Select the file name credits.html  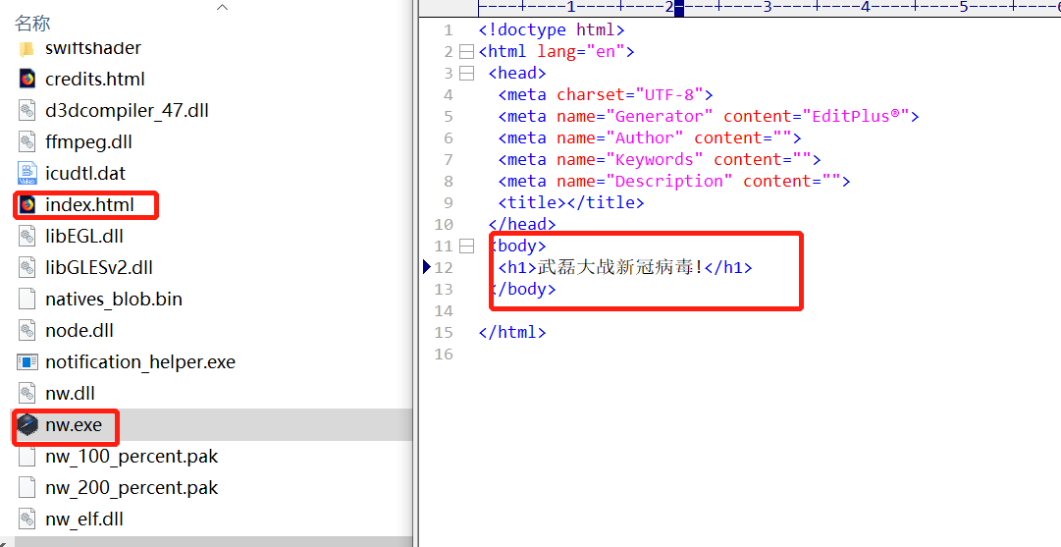[x=95, y=80]
